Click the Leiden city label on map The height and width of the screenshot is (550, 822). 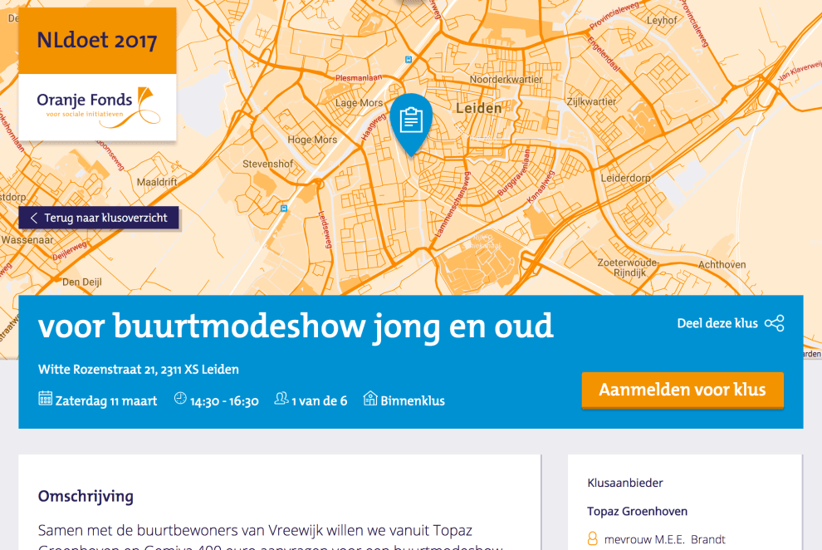point(479,108)
